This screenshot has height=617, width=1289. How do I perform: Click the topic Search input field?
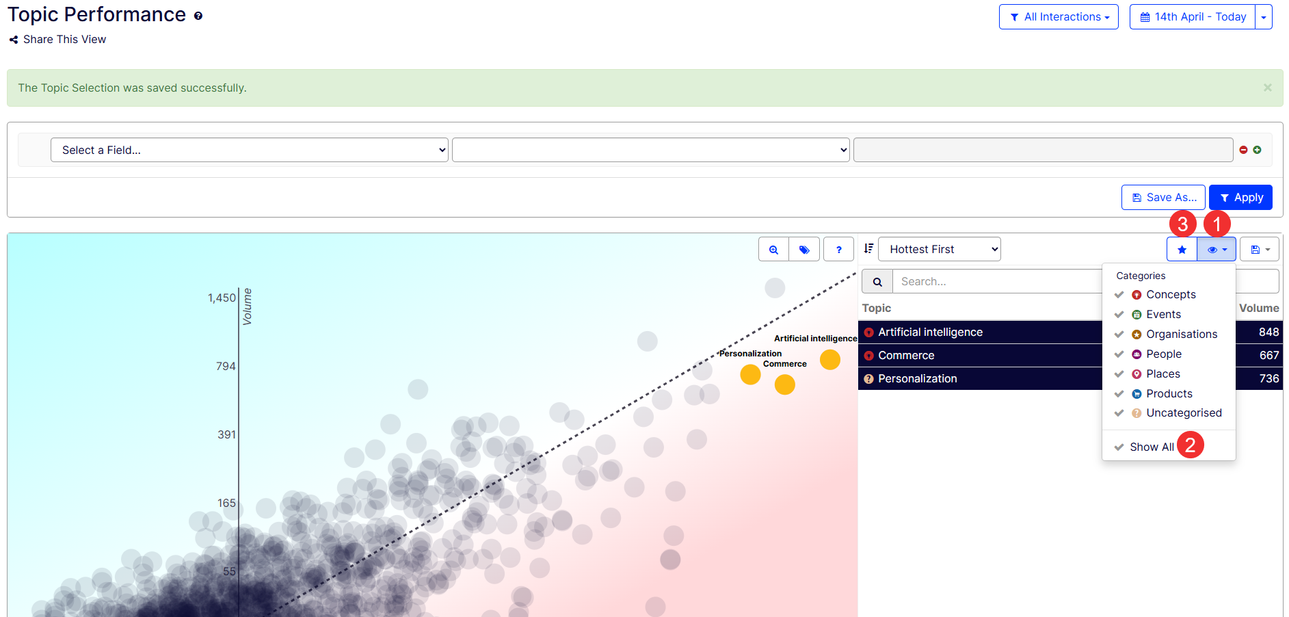tap(997, 281)
